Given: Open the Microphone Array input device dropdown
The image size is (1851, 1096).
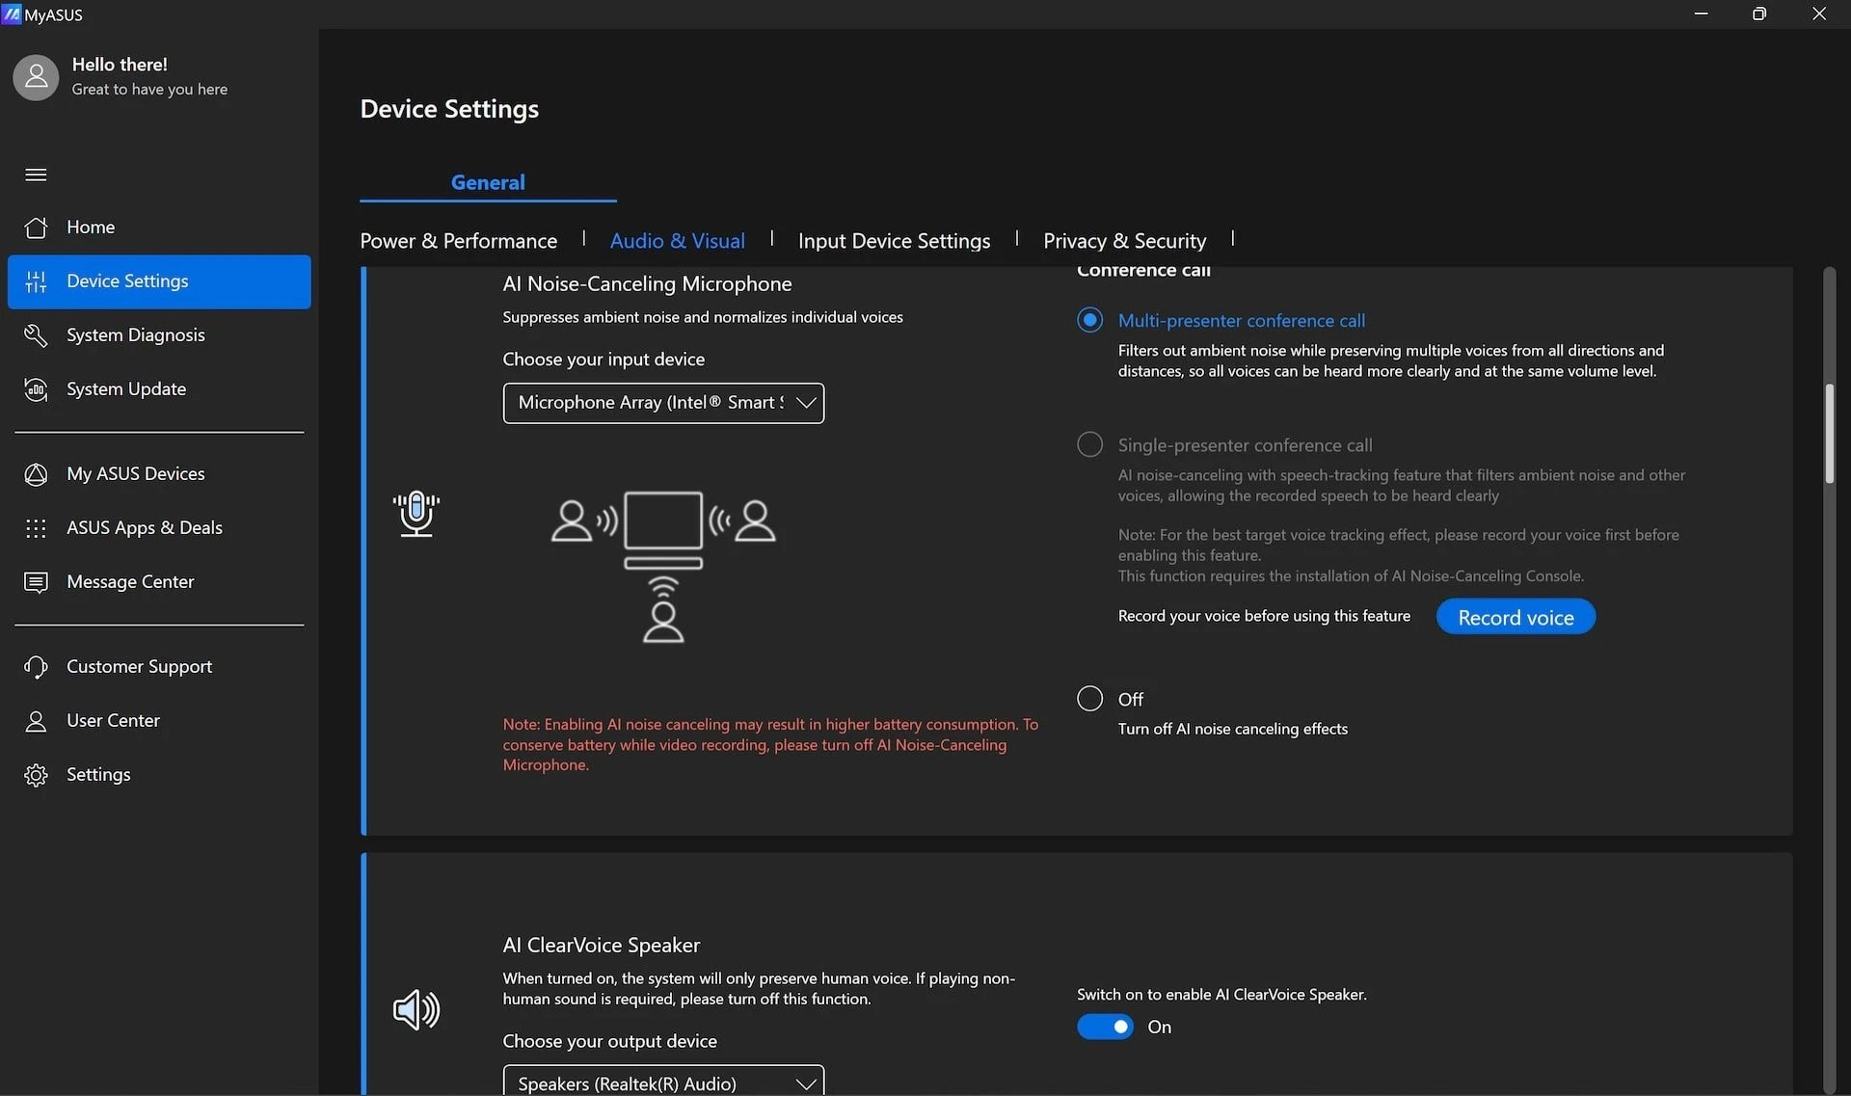Looking at the screenshot, I should (663, 403).
